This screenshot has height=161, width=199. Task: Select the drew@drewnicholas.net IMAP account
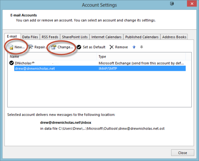click(x=100, y=69)
